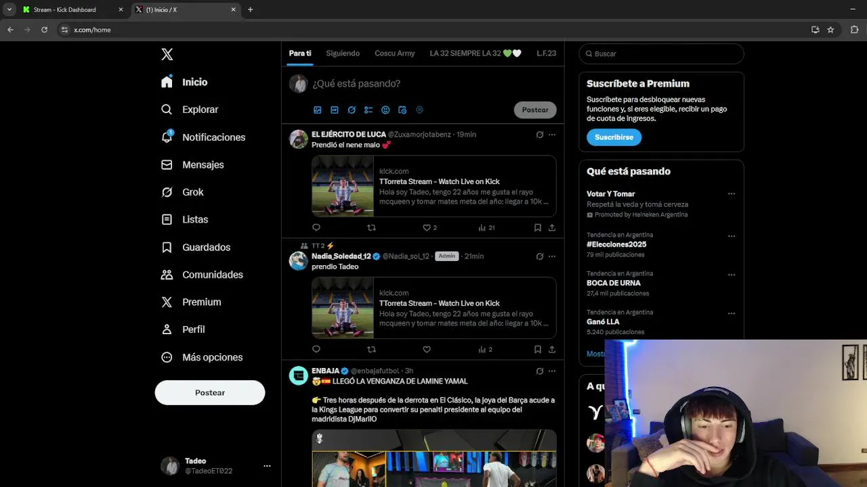View analytics of the Prendió el nene malo post
This screenshot has height=487, width=867.
pyautogui.click(x=486, y=228)
